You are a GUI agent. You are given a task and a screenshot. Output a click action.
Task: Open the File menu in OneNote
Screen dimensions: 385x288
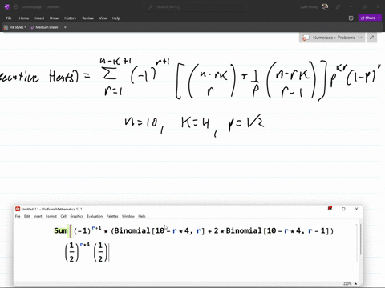tap(9, 18)
